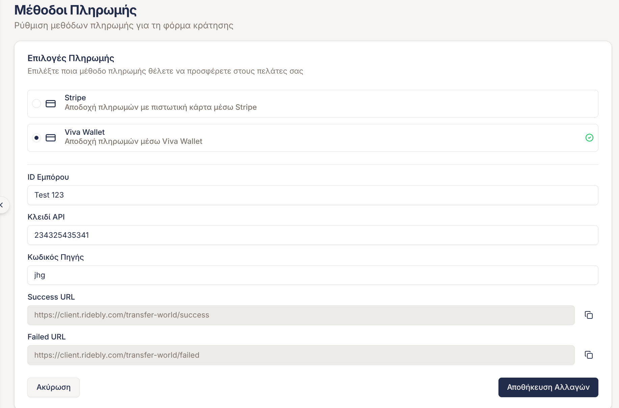Click the credit card icon beside Viva Wallet

51,138
